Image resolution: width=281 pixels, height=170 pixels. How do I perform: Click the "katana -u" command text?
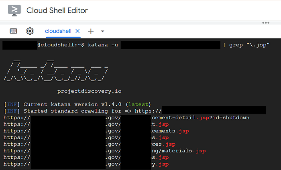[x=103, y=45]
